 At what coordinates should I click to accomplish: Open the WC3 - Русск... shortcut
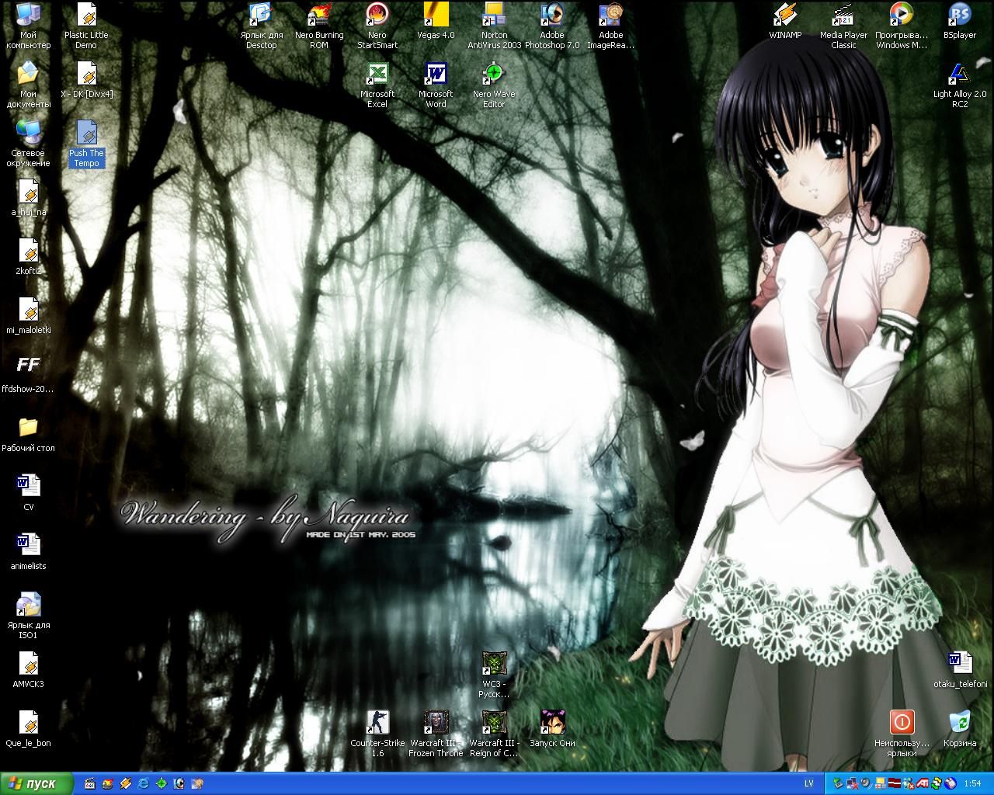[x=494, y=675]
